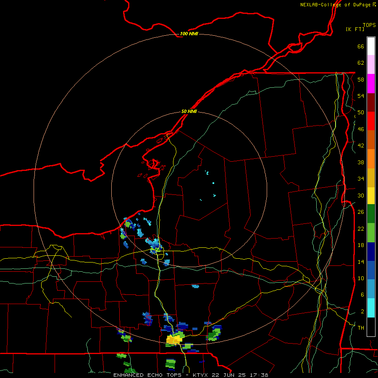Click the '34' scale value
This screenshot has width=378, height=378.
[x=361, y=179]
